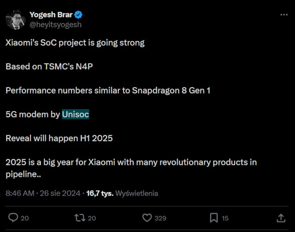Click the "Snapdragon 8 Gen 1" text
The width and height of the screenshot is (295, 232).
[x=171, y=91]
